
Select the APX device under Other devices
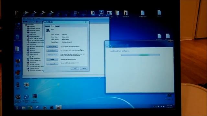click(x=33, y=57)
